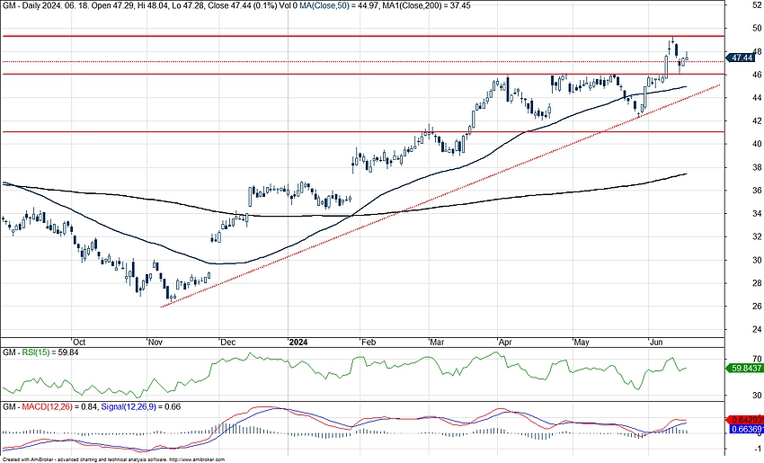Click the 'Close 47.44 (0.1%)' header value

point(244,5)
